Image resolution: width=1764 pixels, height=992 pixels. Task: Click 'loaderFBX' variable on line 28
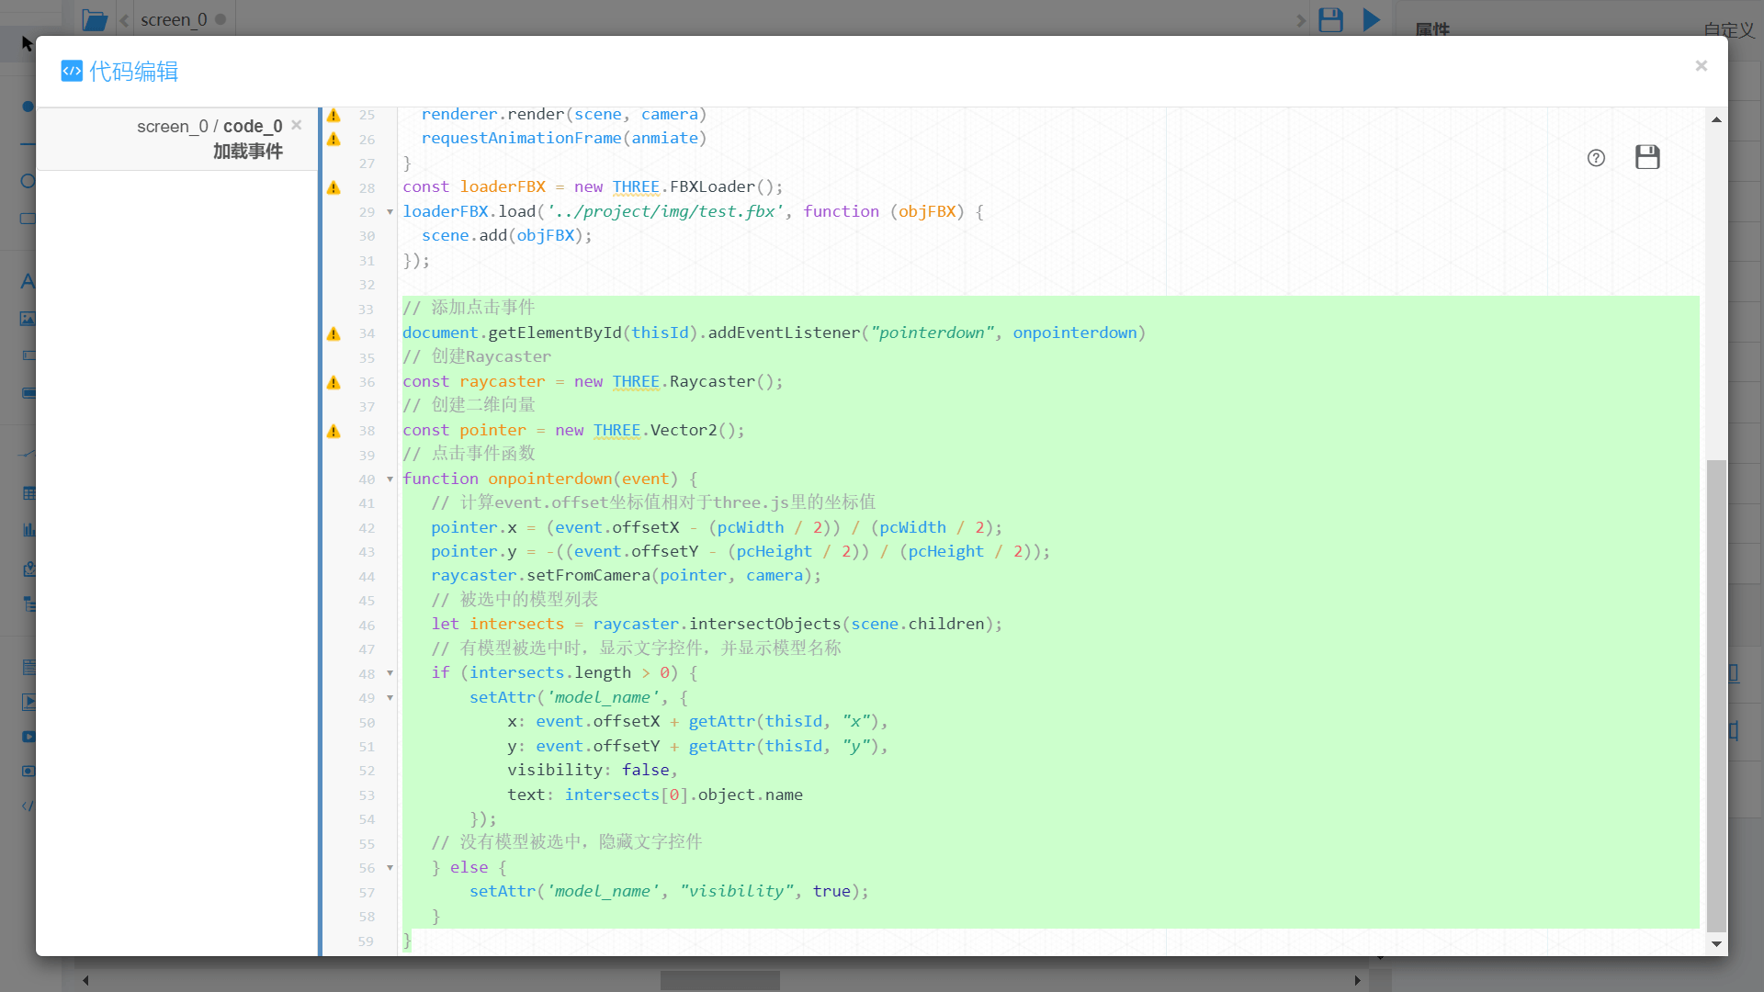point(503,187)
